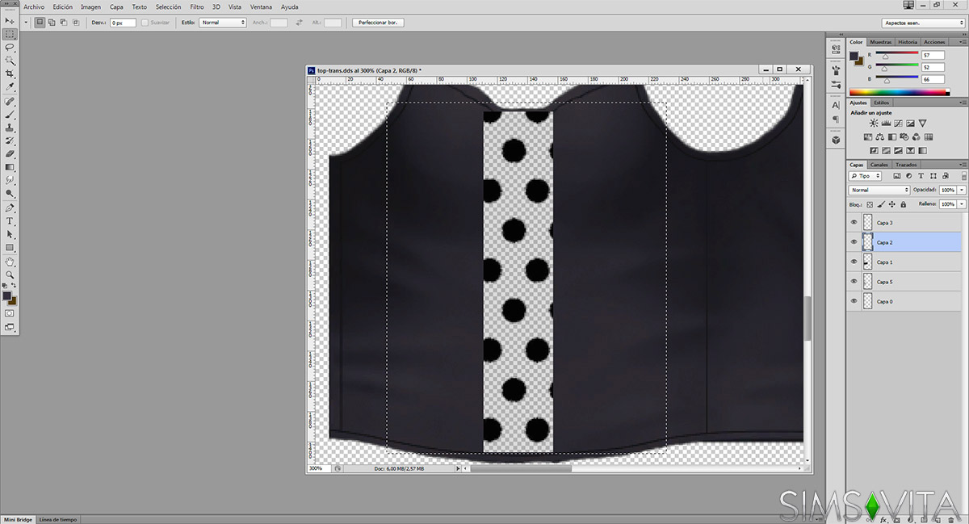
Task: Toggle the Suavizar checkbox
Action: click(145, 23)
